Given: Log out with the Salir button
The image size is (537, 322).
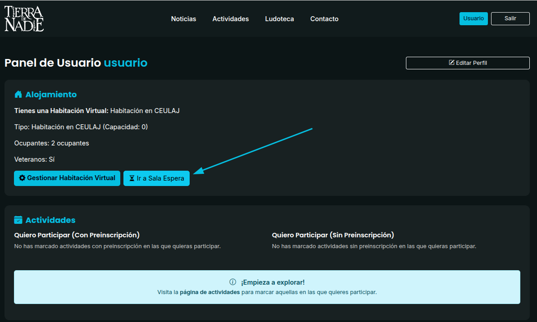Looking at the screenshot, I should (510, 18).
